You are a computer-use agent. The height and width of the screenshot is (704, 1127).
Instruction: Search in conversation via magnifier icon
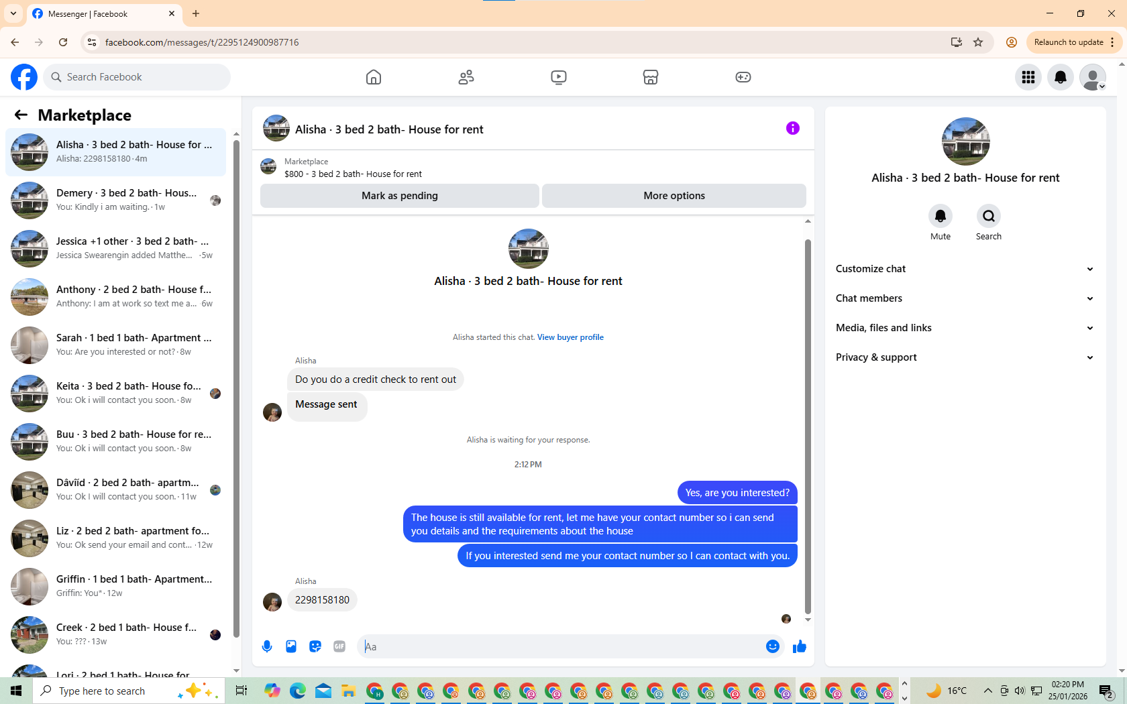[x=989, y=216]
